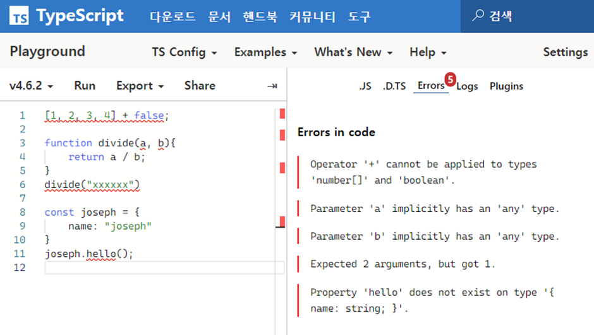Open the What's New dropdown
The image size is (594, 335).
353,52
